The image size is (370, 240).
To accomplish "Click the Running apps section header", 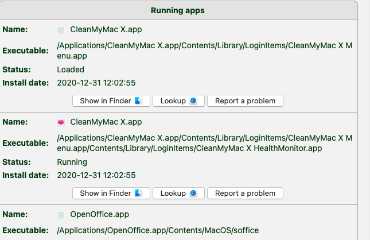I will 177,10.
